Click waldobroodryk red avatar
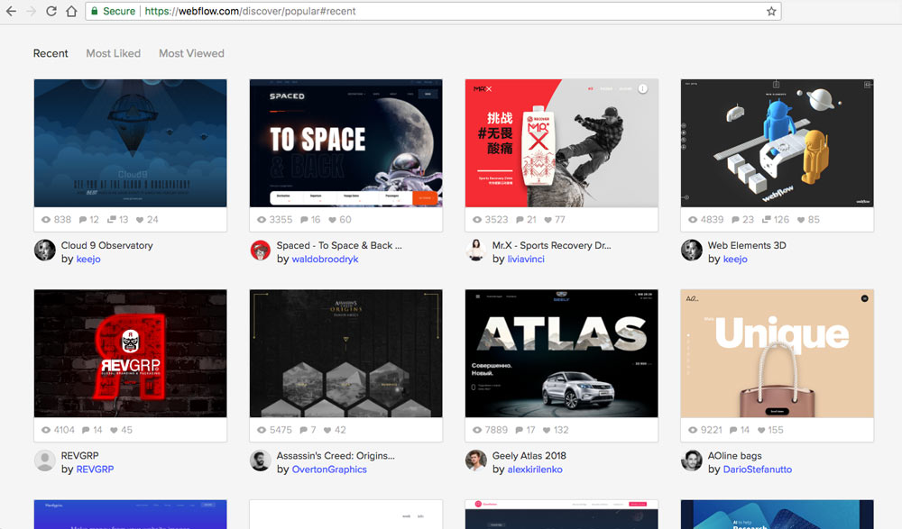The image size is (902, 529). [261, 251]
